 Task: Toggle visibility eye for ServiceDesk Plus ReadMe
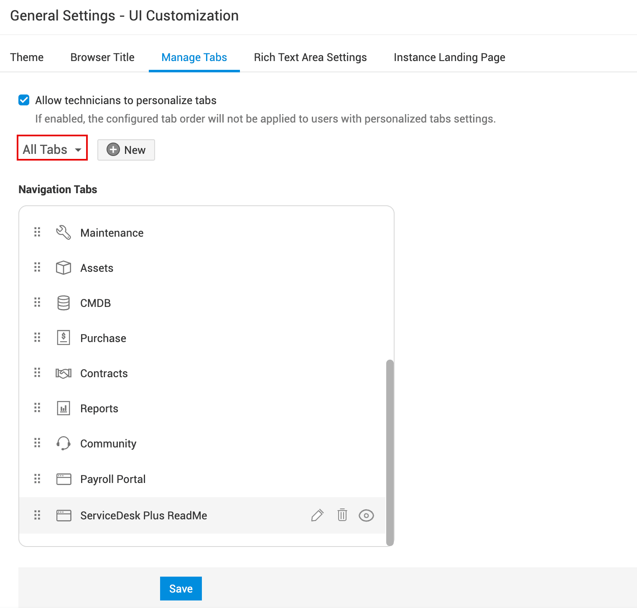(x=366, y=516)
